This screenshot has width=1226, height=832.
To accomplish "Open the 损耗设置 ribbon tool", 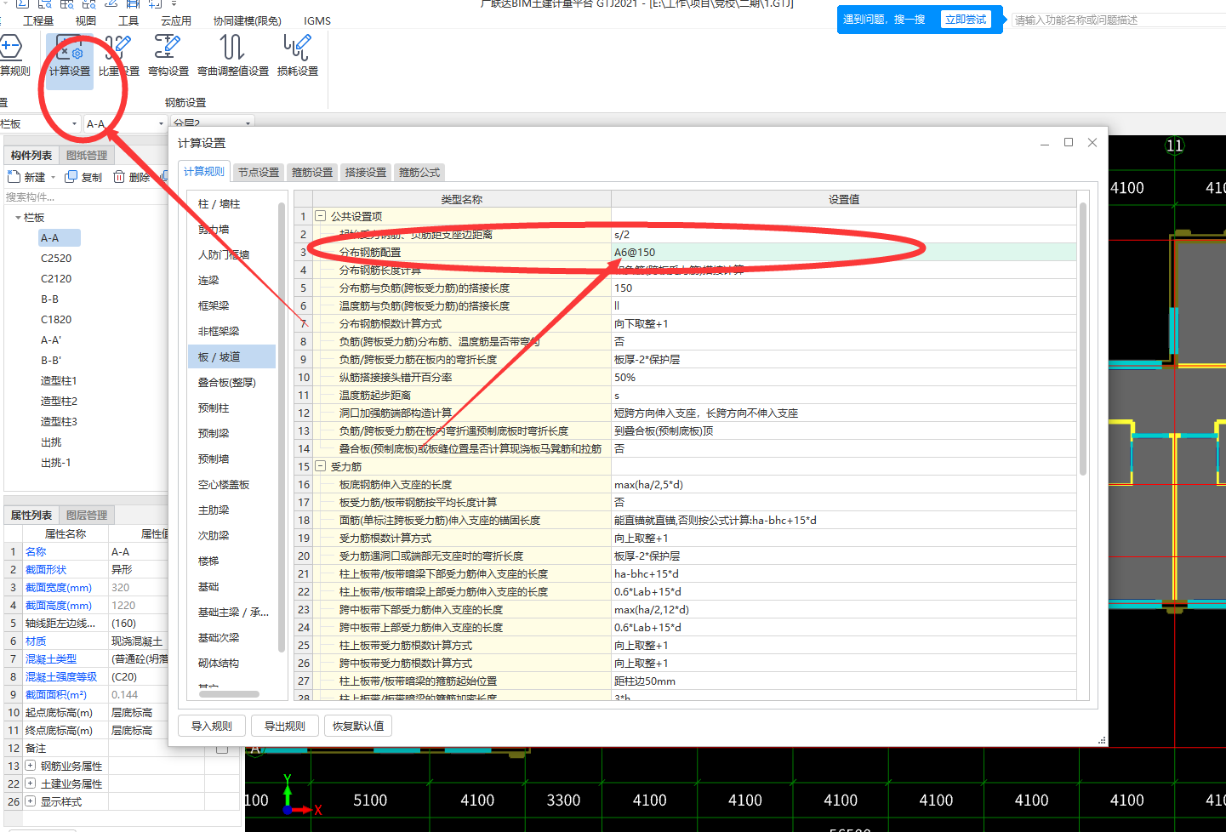I will [297, 56].
